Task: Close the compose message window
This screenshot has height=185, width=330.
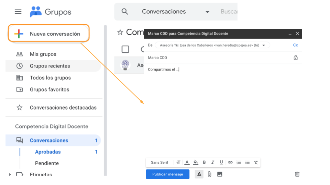Action: point(297,34)
